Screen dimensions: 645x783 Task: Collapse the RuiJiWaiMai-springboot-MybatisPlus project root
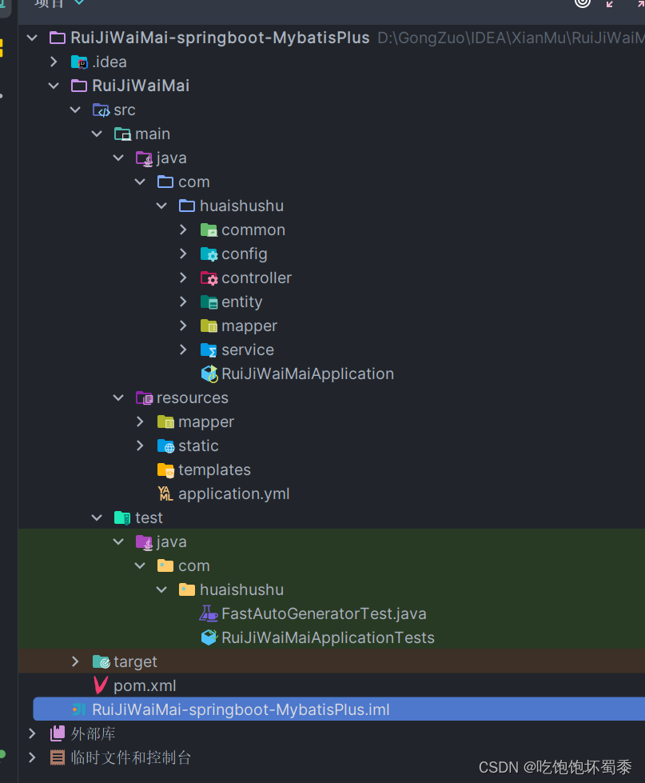pyautogui.click(x=33, y=38)
